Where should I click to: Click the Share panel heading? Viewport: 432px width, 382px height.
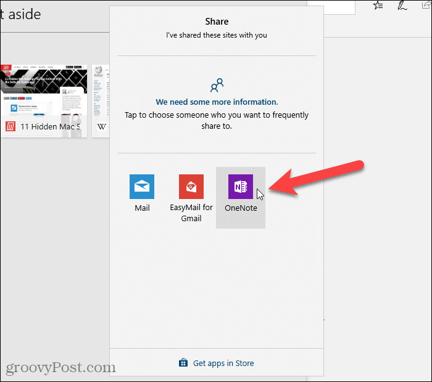pyautogui.click(x=217, y=22)
